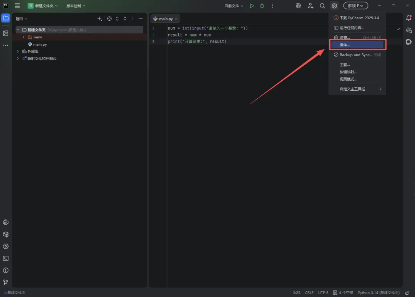Click the IDE settings gear icon
Screen dimensions: 415x297
[334, 5]
